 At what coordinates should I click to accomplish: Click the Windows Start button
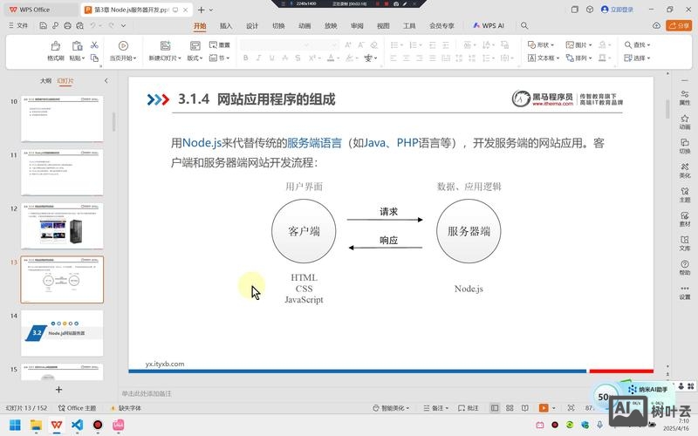(x=15, y=425)
